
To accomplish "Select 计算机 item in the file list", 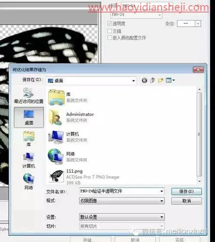I will [x=68, y=137].
